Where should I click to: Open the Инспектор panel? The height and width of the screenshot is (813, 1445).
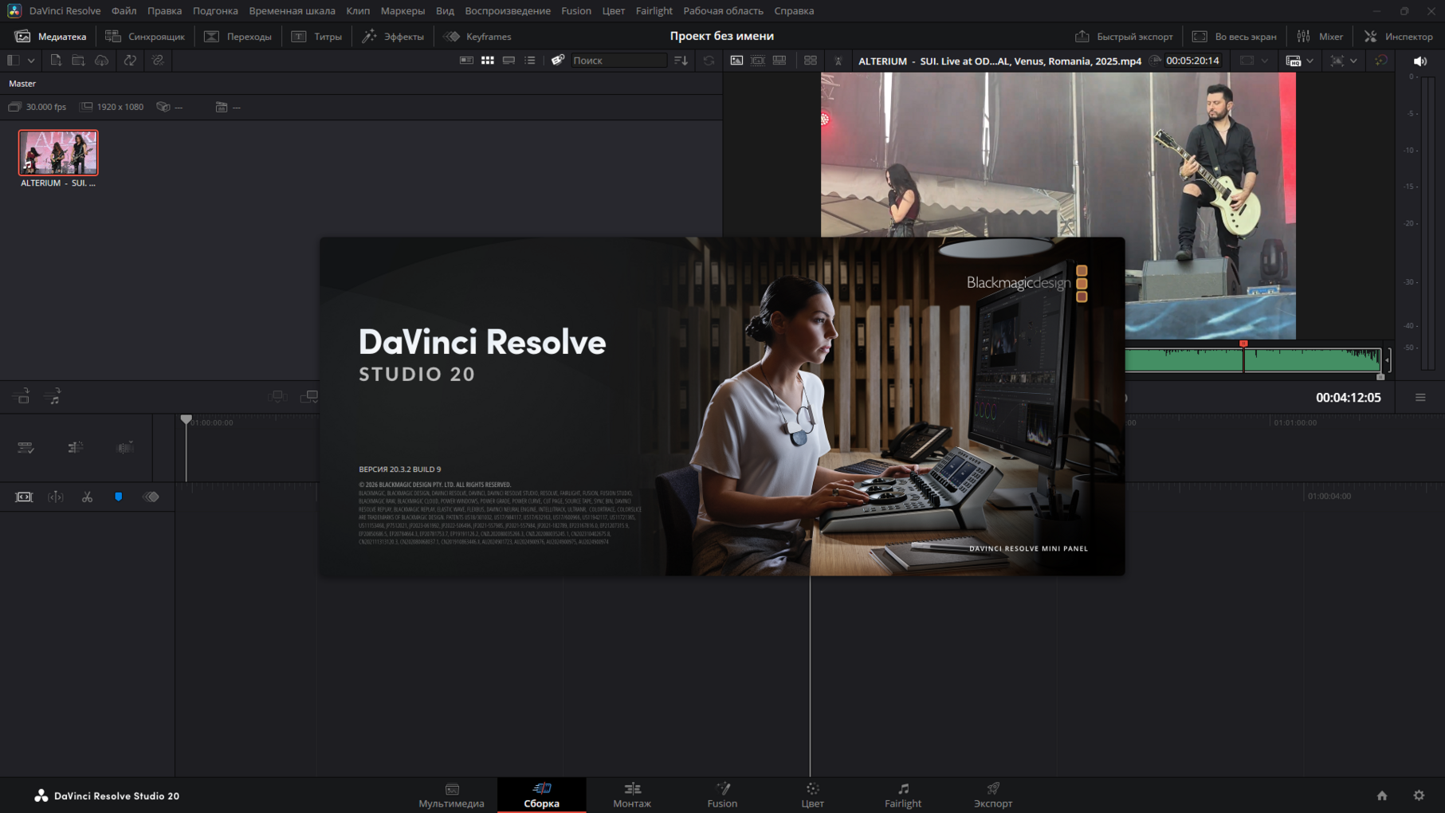1399,37
